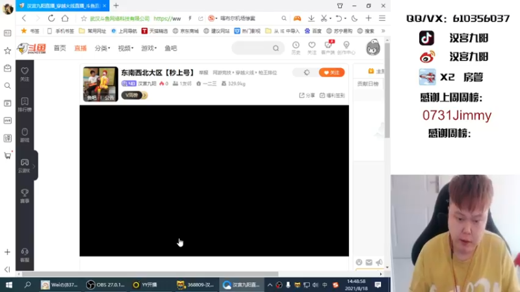Viewport: 520px width, 292px height.
Task: Open the Windows Start button
Action: tap(9, 285)
